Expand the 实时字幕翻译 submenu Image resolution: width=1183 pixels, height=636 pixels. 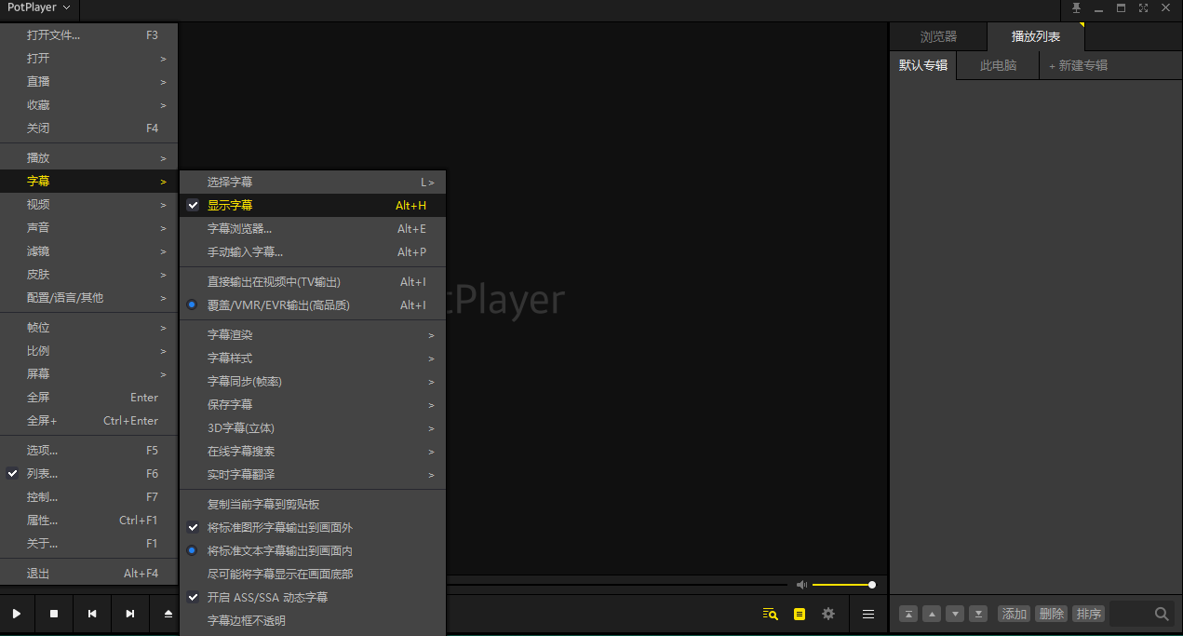tap(313, 475)
